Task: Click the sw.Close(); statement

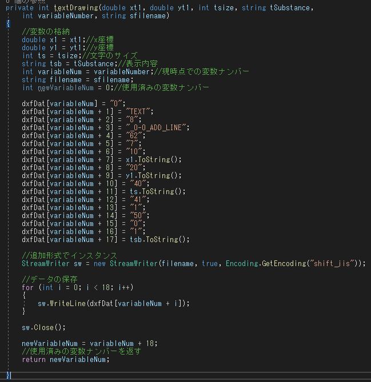Action: (x=43, y=328)
